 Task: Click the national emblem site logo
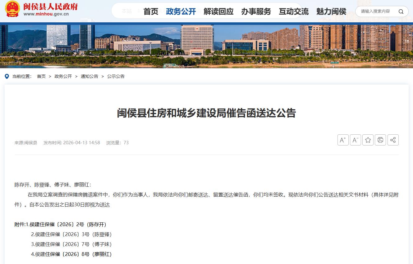click(x=12, y=9)
